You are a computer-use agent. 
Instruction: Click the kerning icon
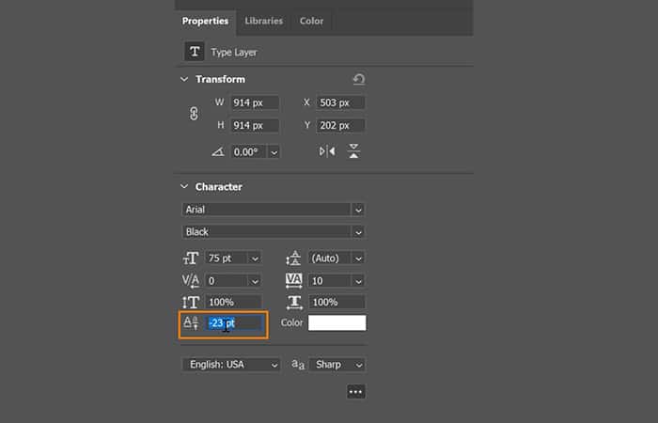tap(192, 280)
